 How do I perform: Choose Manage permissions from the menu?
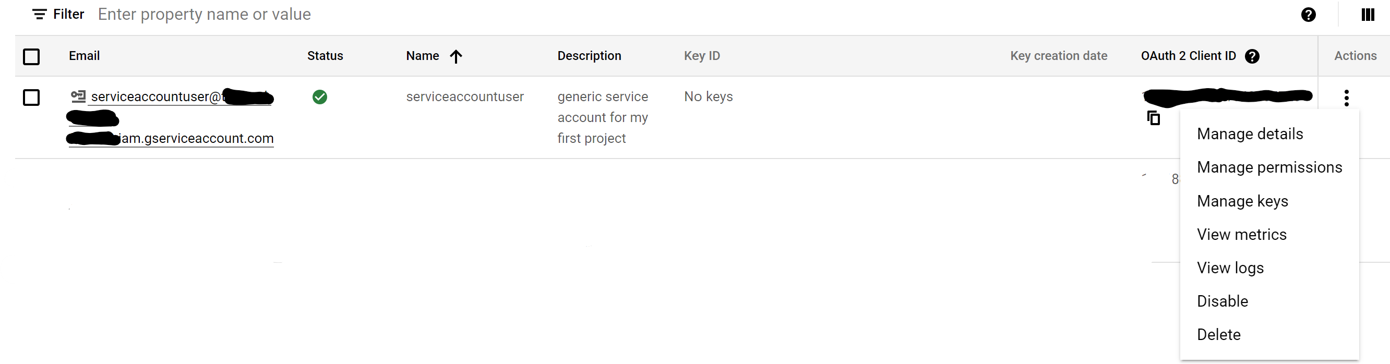tap(1269, 167)
